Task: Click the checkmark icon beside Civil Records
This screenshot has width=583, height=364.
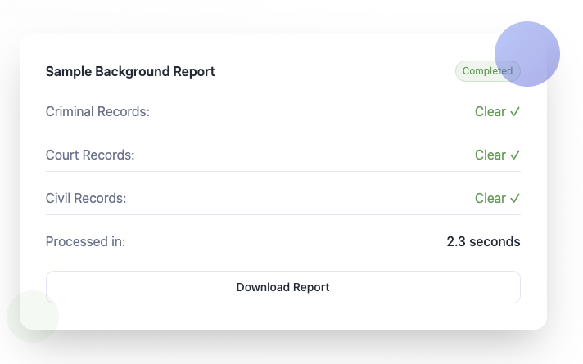Action: (x=515, y=199)
